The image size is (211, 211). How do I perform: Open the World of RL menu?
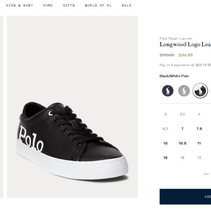coord(98,5)
